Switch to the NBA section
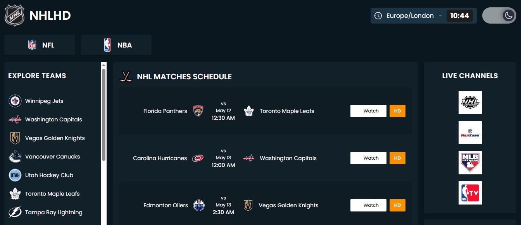Image resolution: width=521 pixels, height=225 pixels. tap(116, 45)
